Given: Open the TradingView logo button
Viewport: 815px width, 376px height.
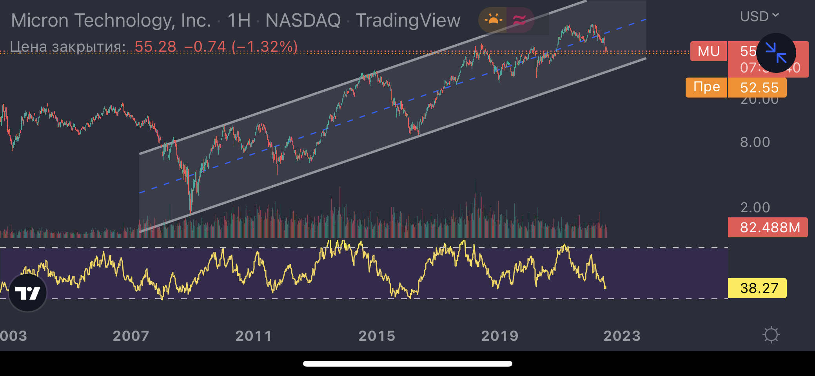Looking at the screenshot, I should coord(27,293).
